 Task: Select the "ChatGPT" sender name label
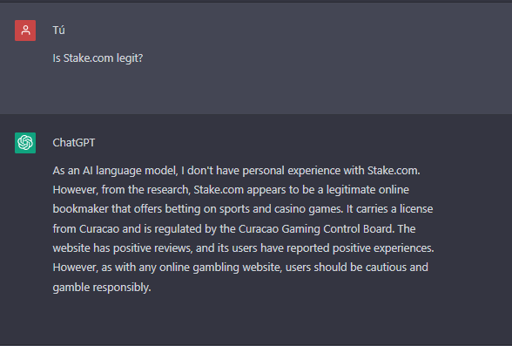[74, 143]
